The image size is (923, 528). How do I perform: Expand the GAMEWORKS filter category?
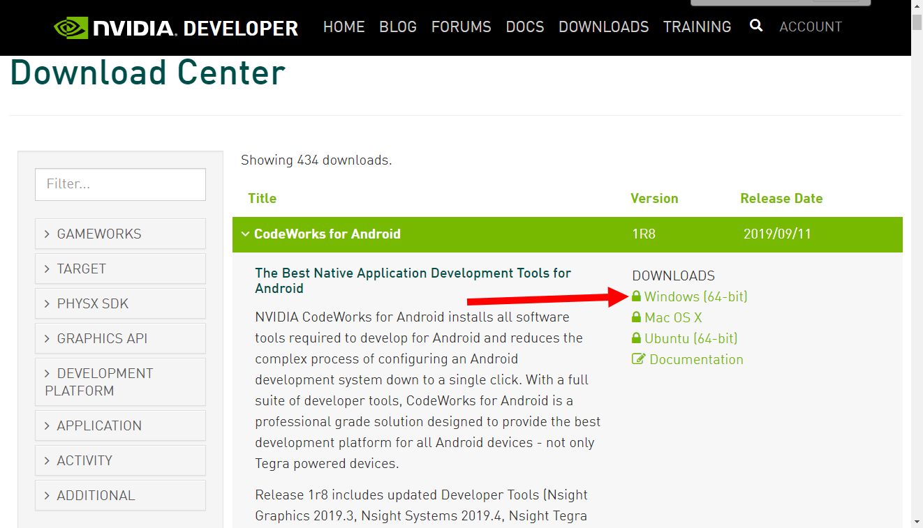[120, 234]
